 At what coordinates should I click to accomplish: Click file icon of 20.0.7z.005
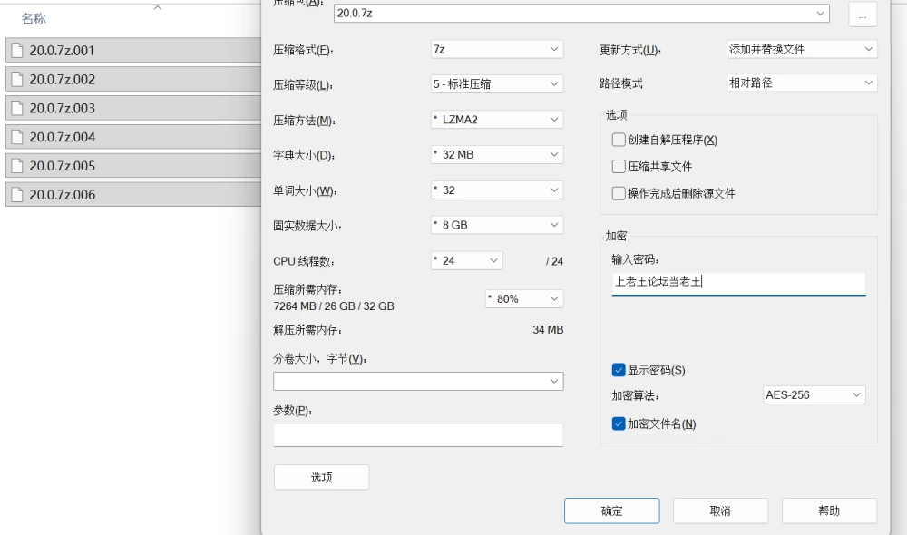pyautogui.click(x=17, y=166)
